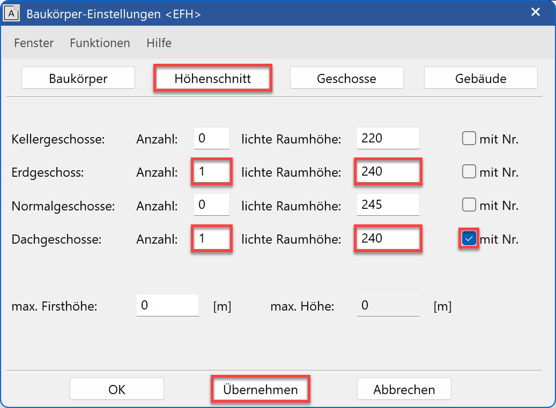Image resolution: width=556 pixels, height=408 pixels.
Task: Enable 'mit Nr.' for Kellergeschosse
Action: coord(469,139)
